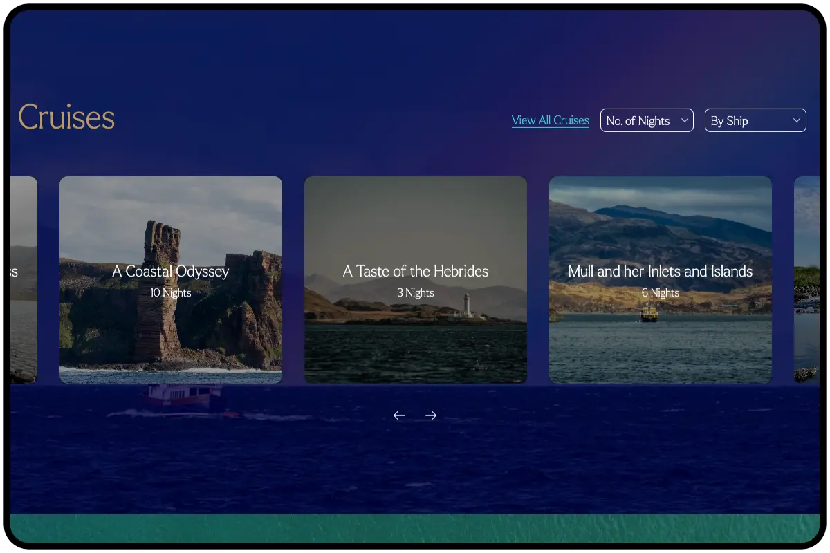Click the "View All Cruises" link

pyautogui.click(x=550, y=120)
